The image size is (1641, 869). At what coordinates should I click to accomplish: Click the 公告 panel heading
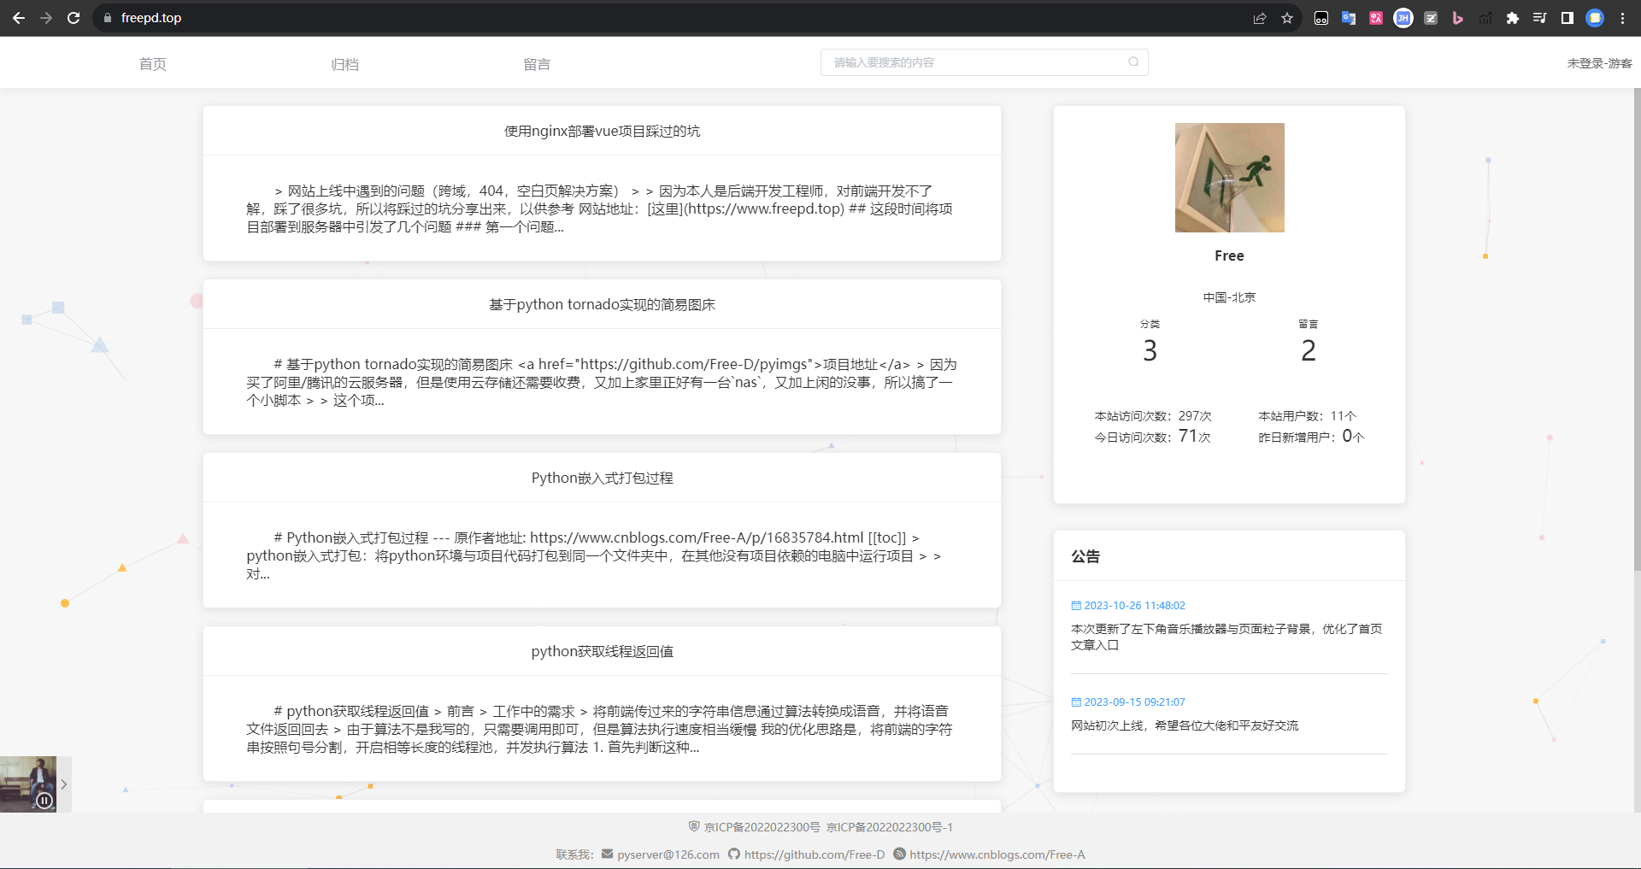pos(1085,556)
